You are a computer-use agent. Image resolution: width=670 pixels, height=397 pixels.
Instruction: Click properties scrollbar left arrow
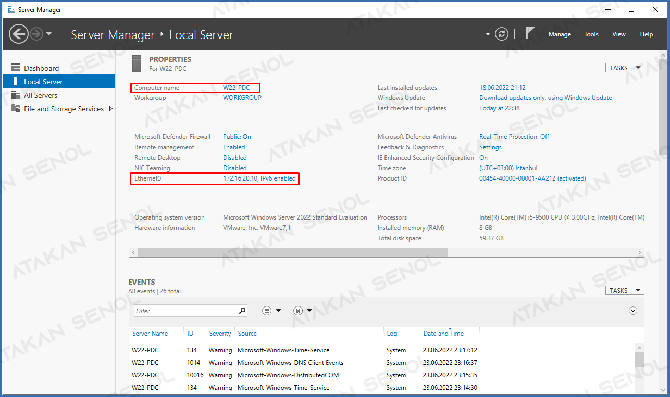133,252
